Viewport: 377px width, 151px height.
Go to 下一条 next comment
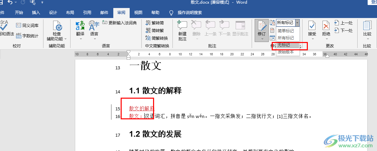pos(224,28)
